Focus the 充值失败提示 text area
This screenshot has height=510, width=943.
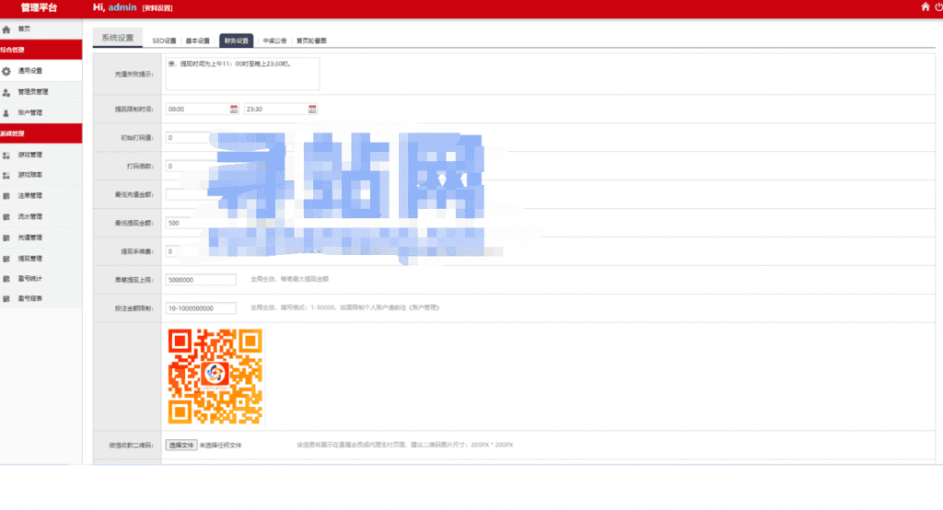(x=242, y=74)
